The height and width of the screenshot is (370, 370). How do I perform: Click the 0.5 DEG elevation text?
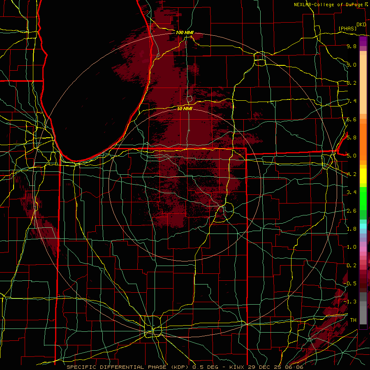(x=206, y=367)
